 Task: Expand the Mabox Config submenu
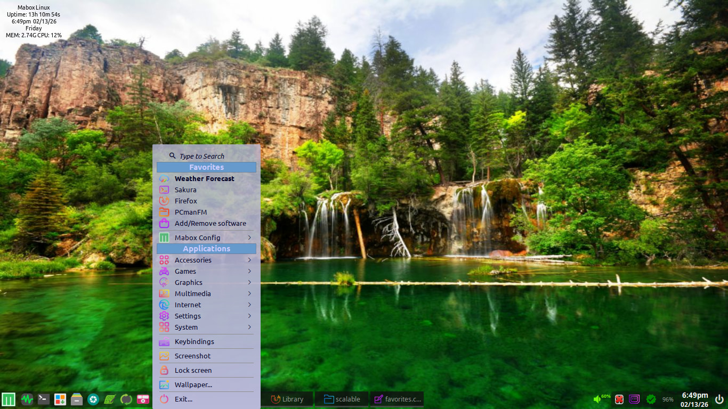(206, 238)
